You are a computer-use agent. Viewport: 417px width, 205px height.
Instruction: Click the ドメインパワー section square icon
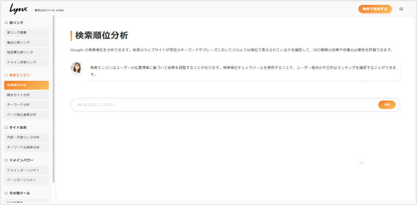pos(6,160)
